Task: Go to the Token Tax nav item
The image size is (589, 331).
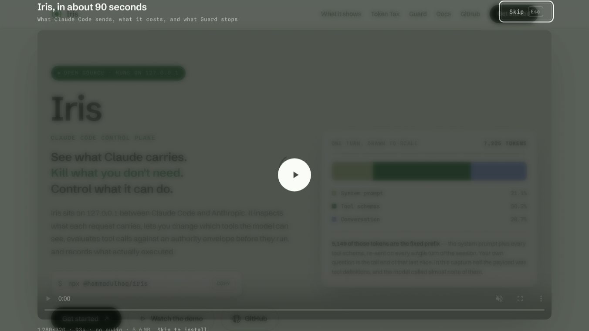Action: tap(385, 14)
